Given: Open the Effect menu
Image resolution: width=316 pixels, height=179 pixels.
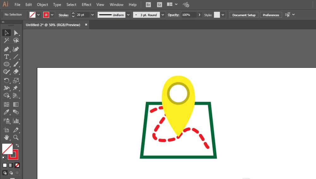Looking at the screenshot, I should tap(86, 4).
